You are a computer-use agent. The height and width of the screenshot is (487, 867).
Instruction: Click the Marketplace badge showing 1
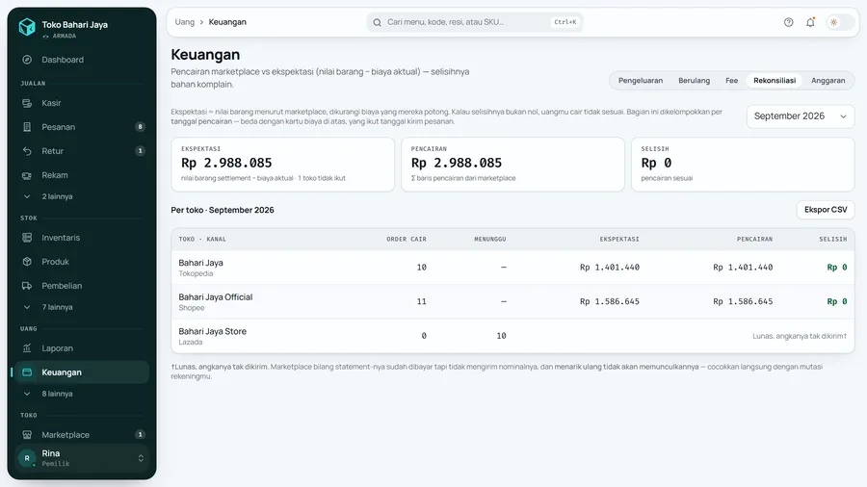click(140, 434)
